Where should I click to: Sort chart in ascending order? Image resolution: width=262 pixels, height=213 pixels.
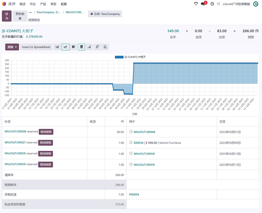105,47
